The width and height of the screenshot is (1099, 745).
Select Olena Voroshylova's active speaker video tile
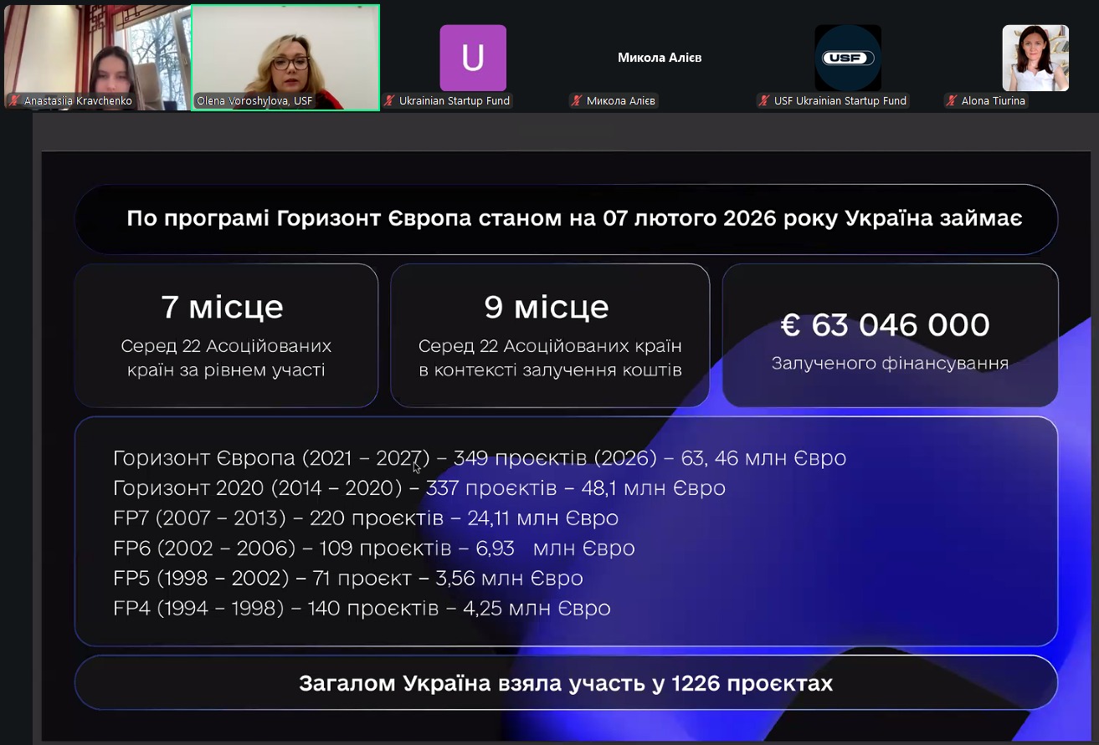(285, 58)
